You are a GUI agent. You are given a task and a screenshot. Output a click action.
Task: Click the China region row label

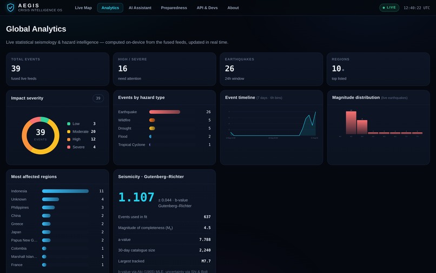16,216
